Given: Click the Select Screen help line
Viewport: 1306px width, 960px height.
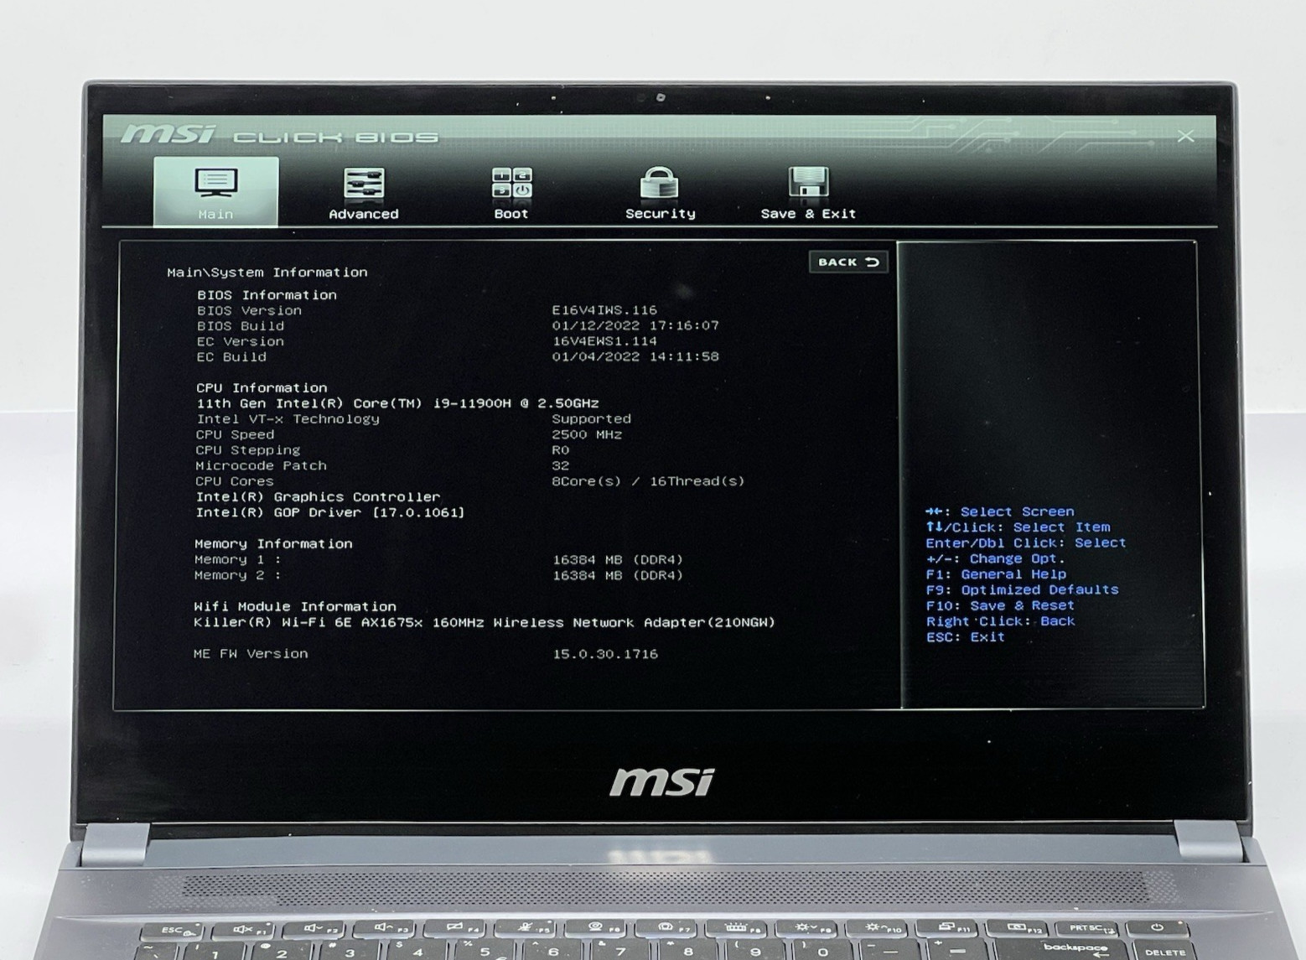Looking at the screenshot, I should pyautogui.click(x=999, y=512).
